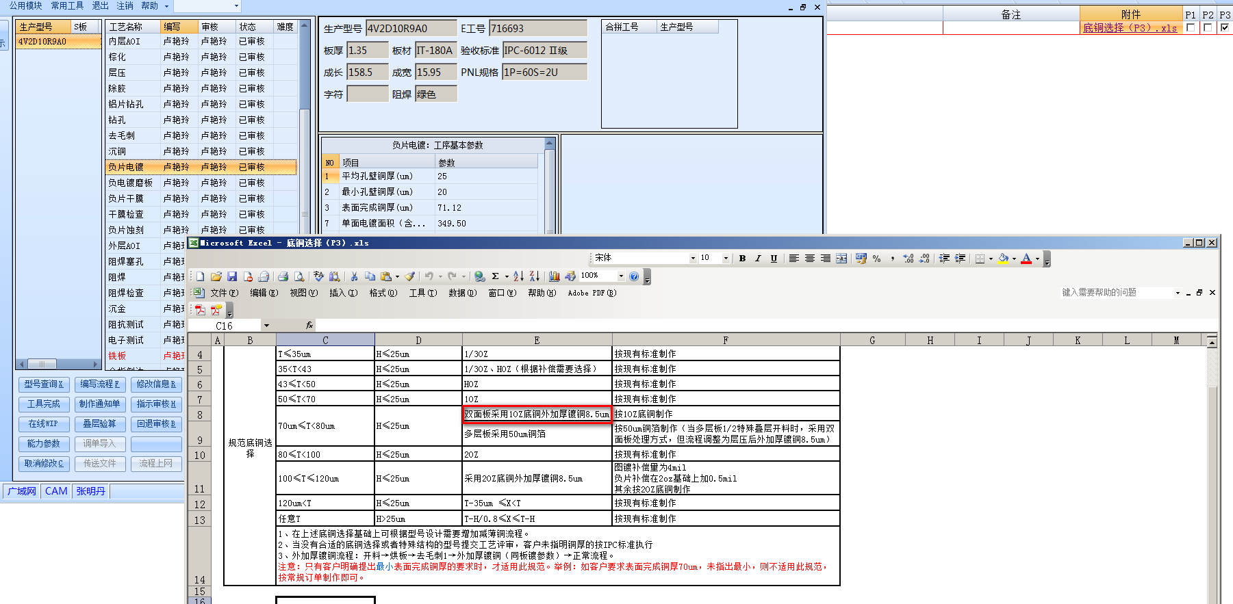The image size is (1233, 604).
Task: Click the red Font Color swatch
Action: [1026, 258]
